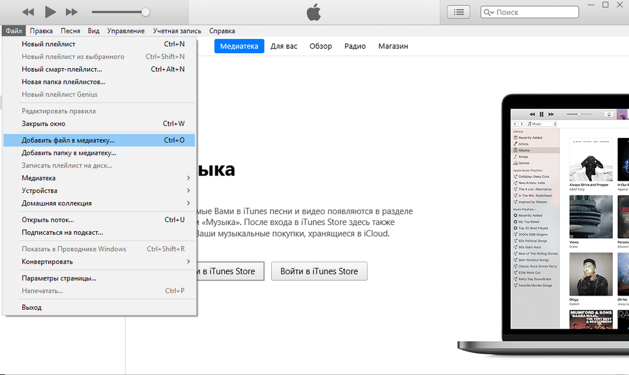
Task: Open the Песня menu
Action: 70,31
